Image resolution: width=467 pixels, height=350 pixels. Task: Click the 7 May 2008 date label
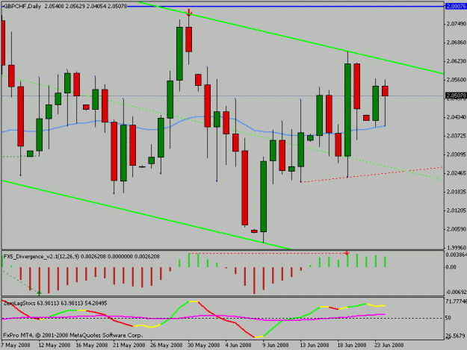(16, 345)
